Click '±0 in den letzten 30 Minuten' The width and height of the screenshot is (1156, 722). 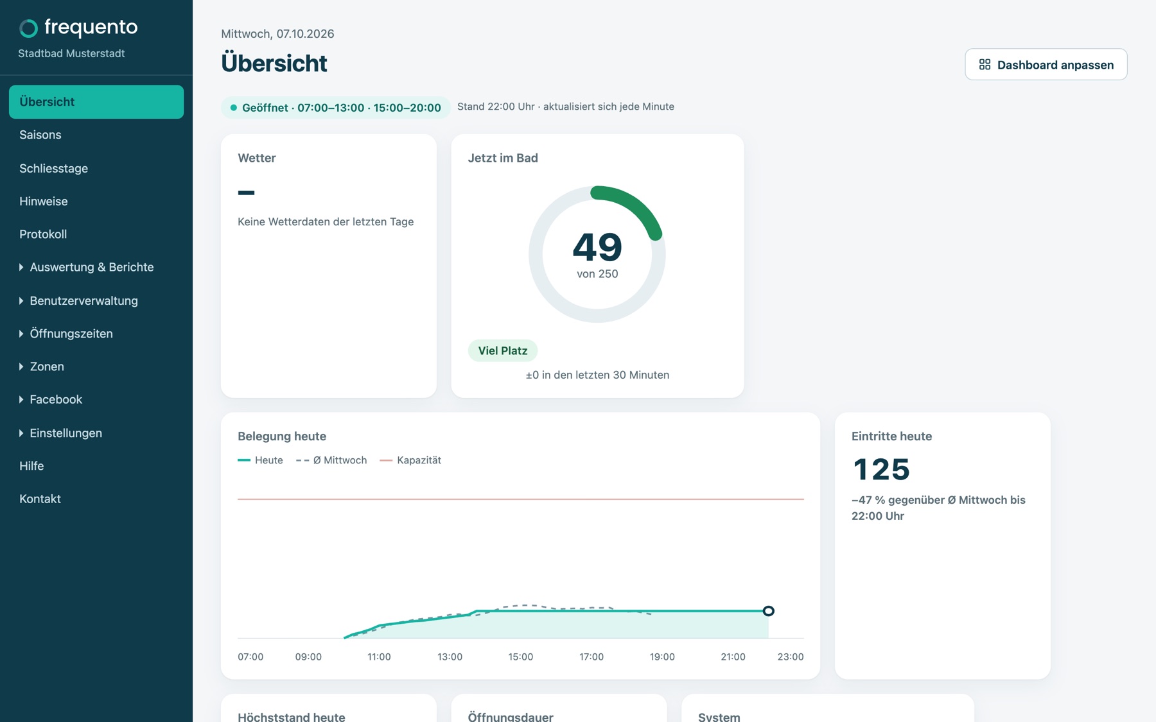597,375
